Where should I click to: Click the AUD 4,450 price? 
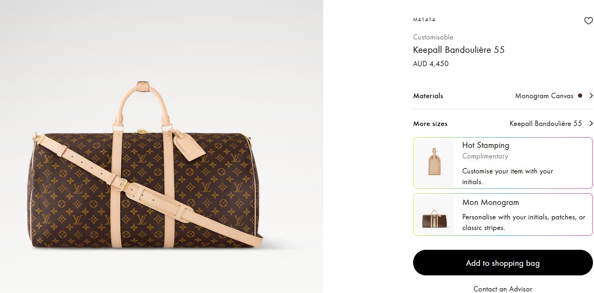click(431, 64)
